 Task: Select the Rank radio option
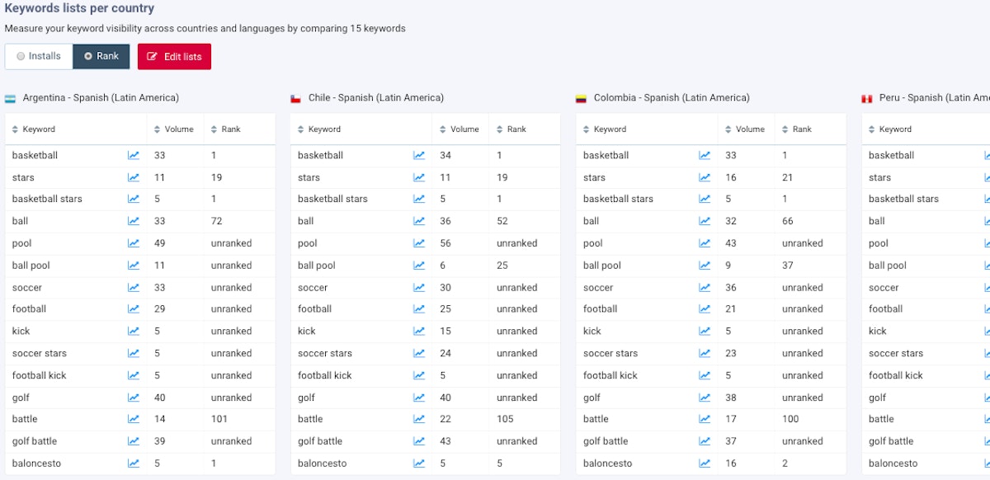101,57
